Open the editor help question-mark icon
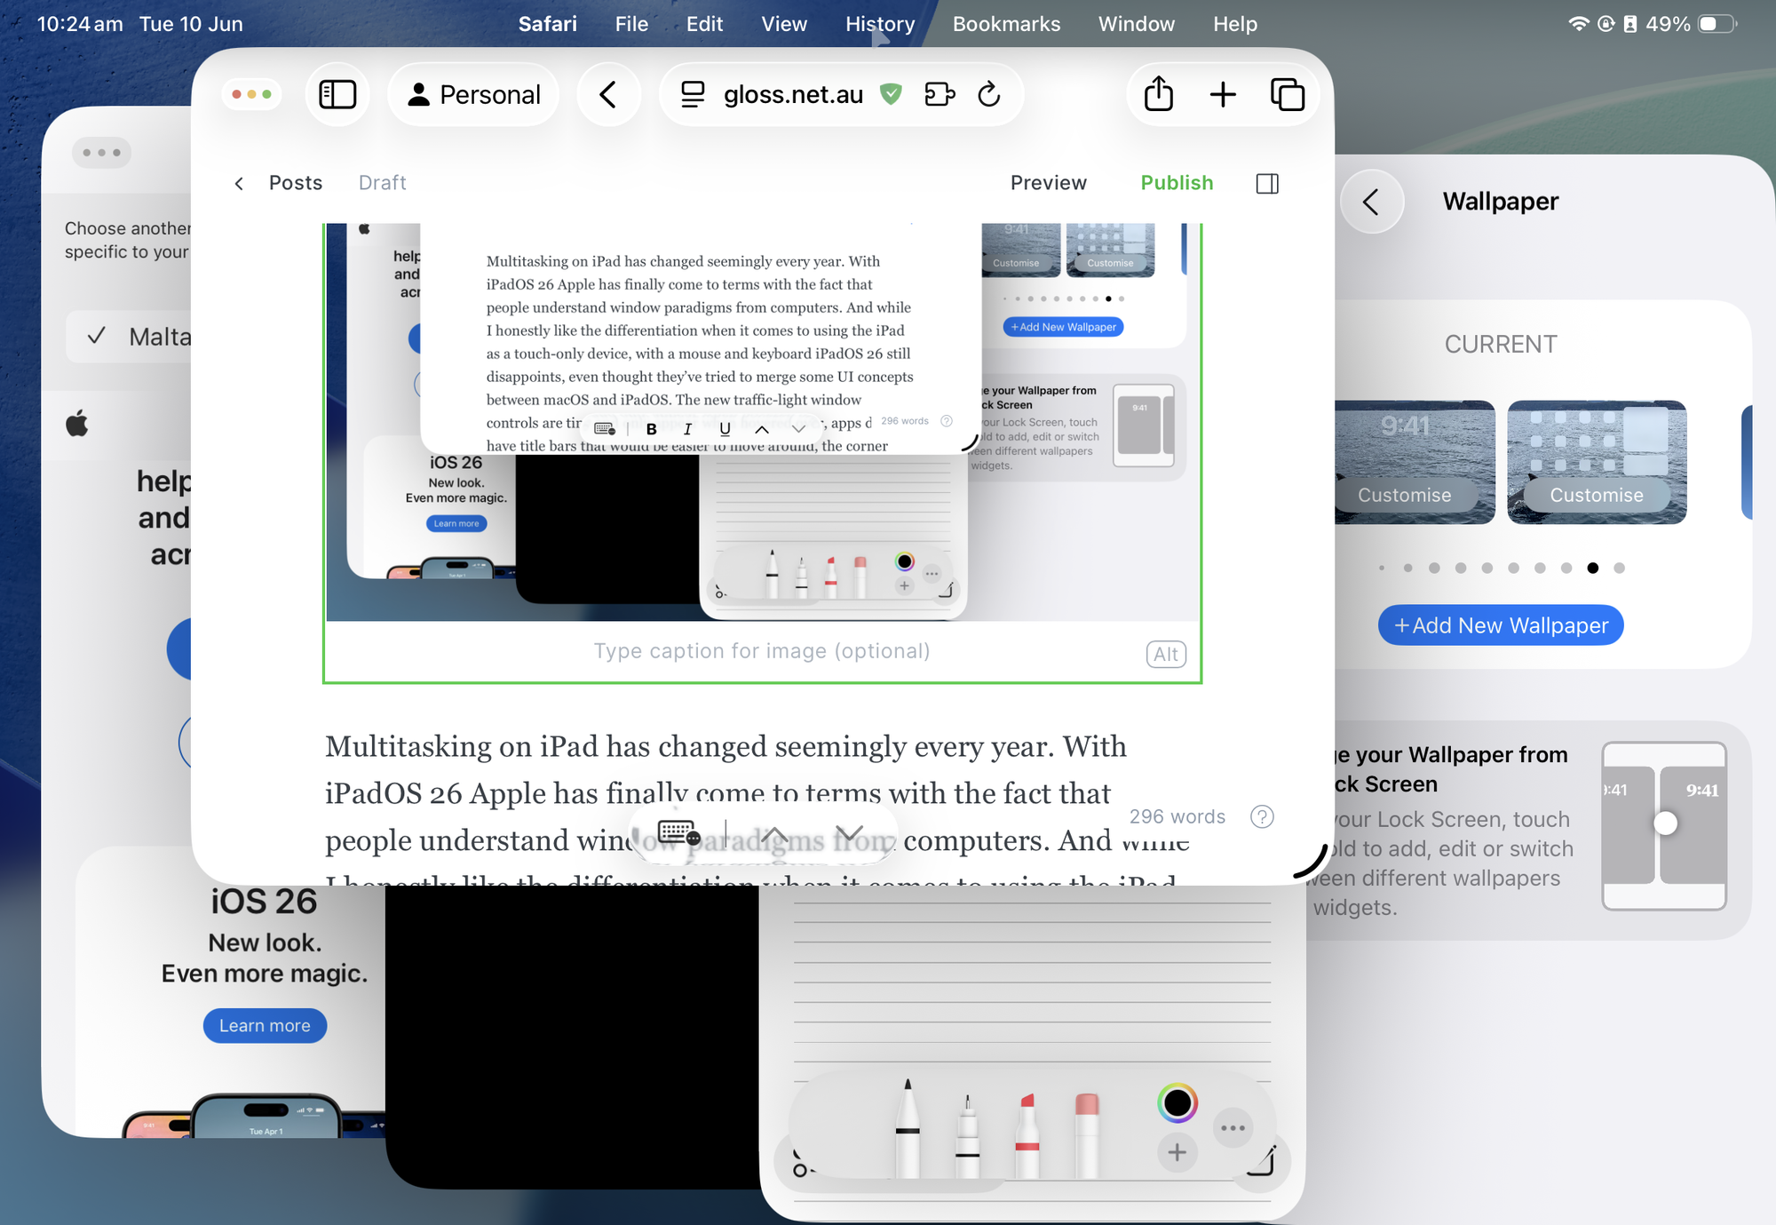This screenshot has width=1776, height=1225. click(x=1262, y=816)
